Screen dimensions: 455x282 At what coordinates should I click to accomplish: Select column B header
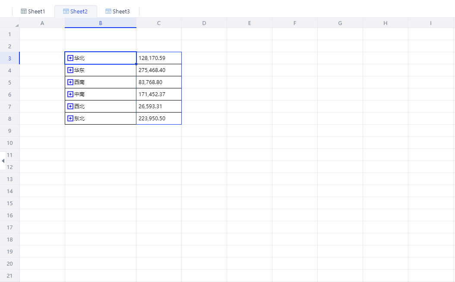click(101, 23)
